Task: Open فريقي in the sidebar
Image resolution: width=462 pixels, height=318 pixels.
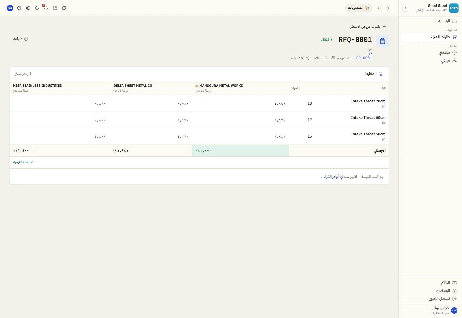Action: tap(430, 61)
